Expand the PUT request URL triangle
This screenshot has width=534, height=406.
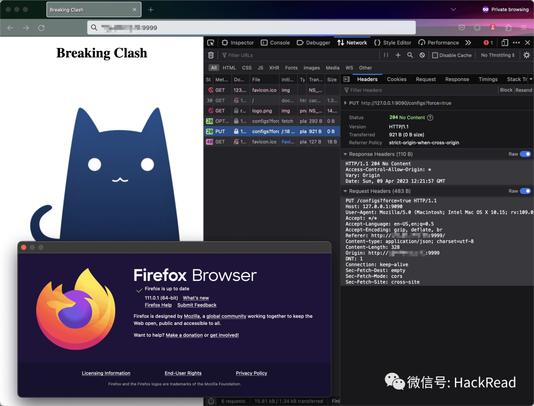pyautogui.click(x=345, y=103)
